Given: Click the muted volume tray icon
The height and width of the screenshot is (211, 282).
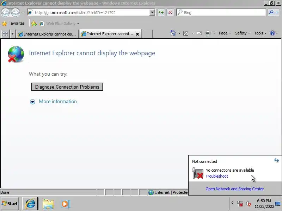Looking at the screenshot, I should tap(249, 204).
